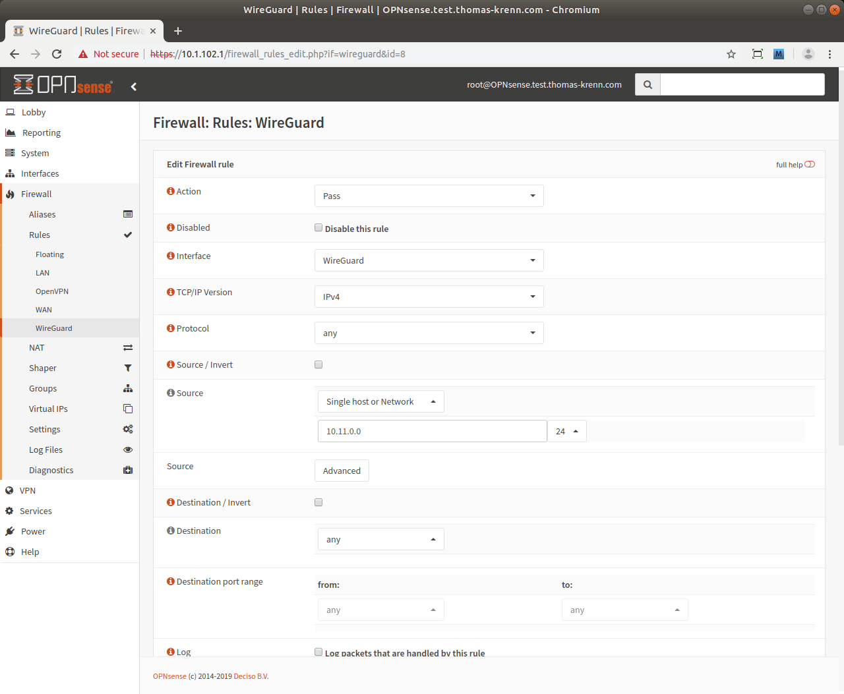Click the Destination port range info icon
Viewport: 844px width, 694px height.
[x=171, y=581]
